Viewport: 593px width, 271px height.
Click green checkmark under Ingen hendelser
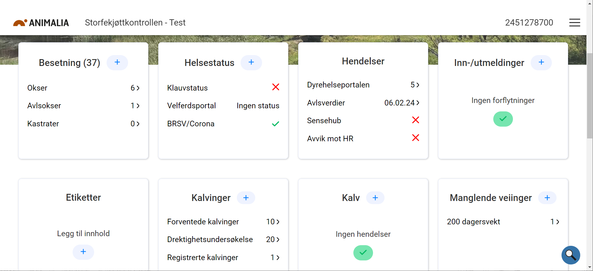(363, 253)
